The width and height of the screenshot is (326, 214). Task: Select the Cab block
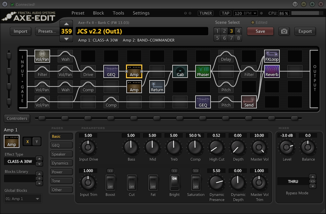(x=180, y=71)
